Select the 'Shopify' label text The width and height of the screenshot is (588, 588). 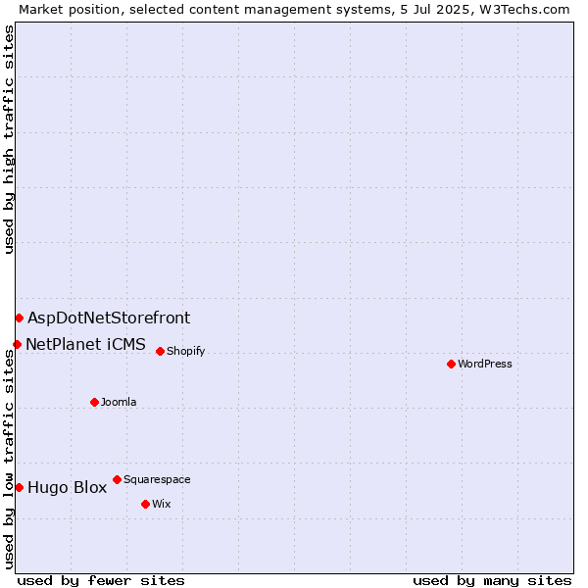(x=185, y=351)
